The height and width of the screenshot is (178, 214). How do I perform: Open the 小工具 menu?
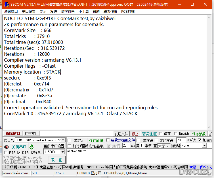84,12
